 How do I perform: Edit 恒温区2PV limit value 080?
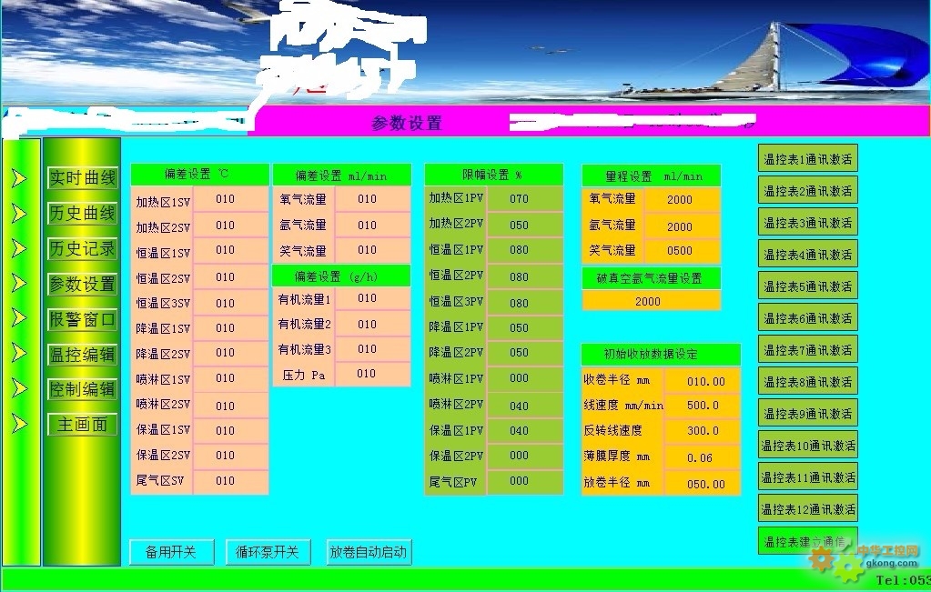click(x=525, y=276)
